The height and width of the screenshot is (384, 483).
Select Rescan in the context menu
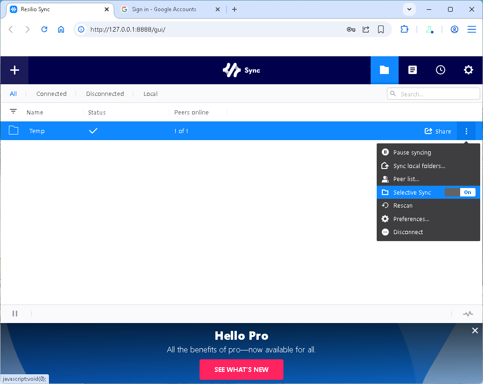(x=428, y=205)
